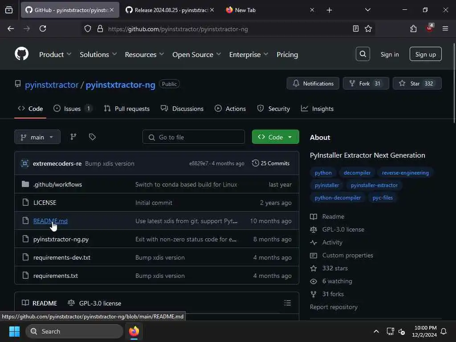Open the GitHub search magnifier button
The height and width of the screenshot is (342, 456).
pos(362,54)
